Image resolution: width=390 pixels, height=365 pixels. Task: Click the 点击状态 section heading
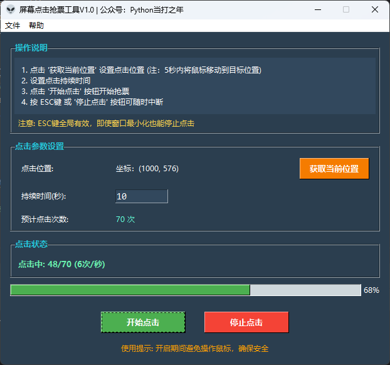pos(31,244)
